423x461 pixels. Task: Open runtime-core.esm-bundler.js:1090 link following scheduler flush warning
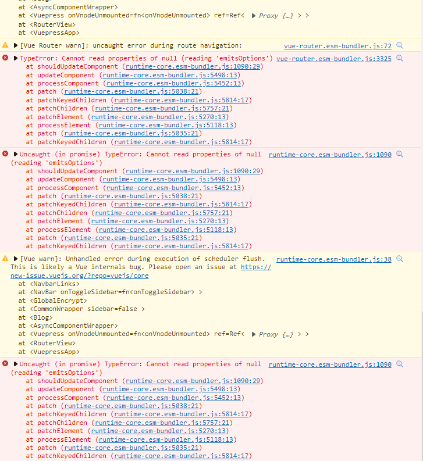point(330,364)
